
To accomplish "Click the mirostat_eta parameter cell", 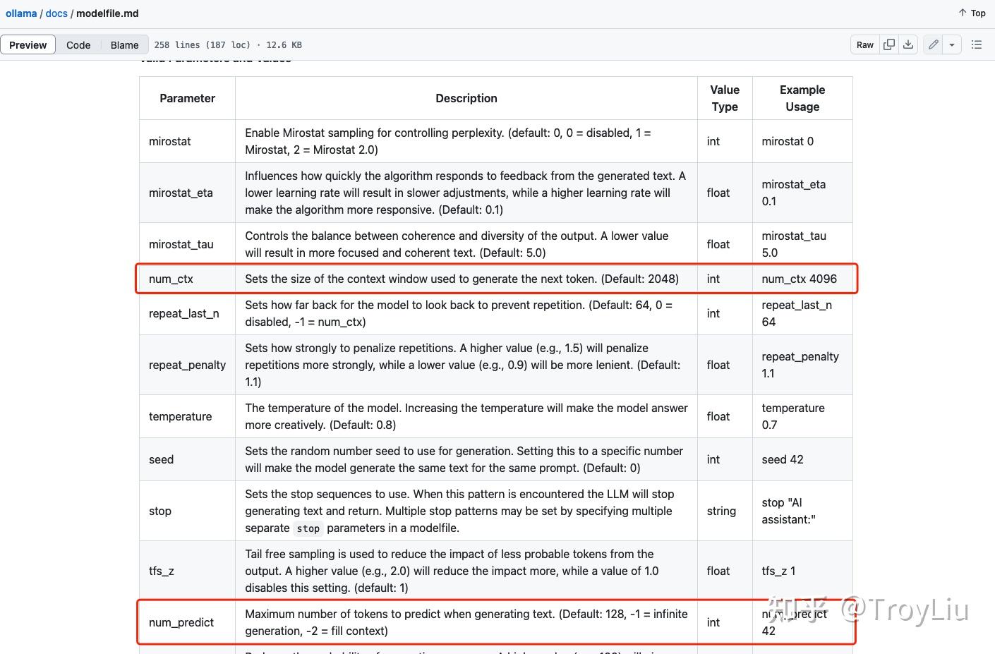I will coord(181,193).
